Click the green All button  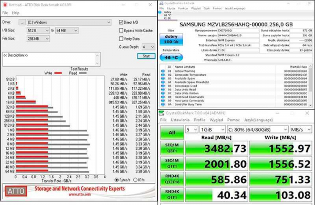(172, 132)
